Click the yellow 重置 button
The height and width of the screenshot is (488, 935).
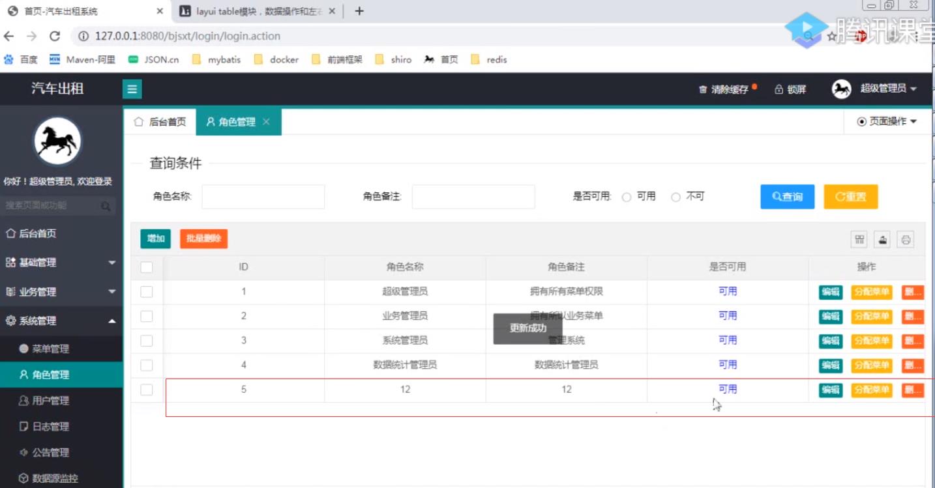click(x=851, y=197)
